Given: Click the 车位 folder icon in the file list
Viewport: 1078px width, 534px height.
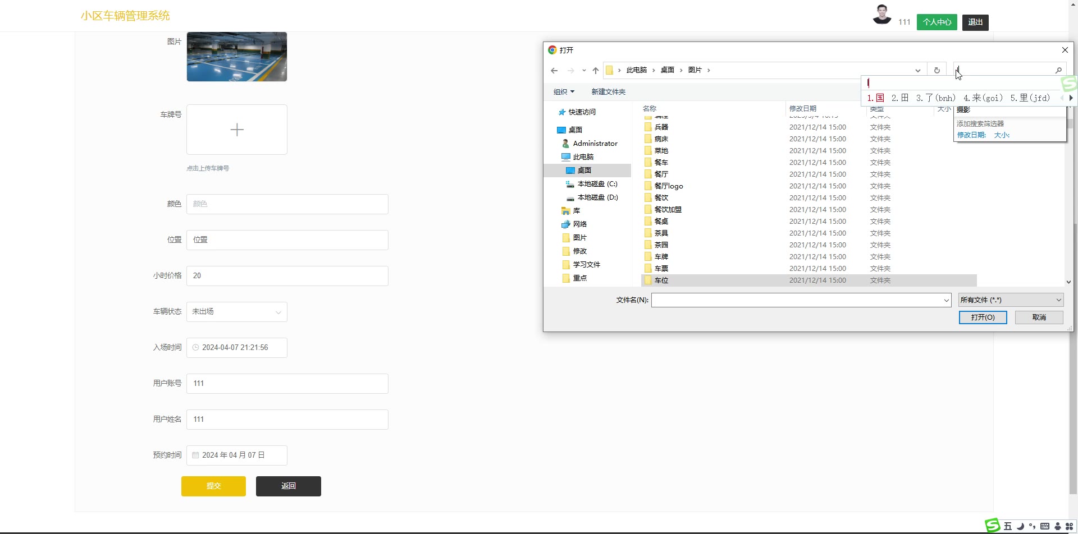Looking at the screenshot, I should pyautogui.click(x=648, y=280).
